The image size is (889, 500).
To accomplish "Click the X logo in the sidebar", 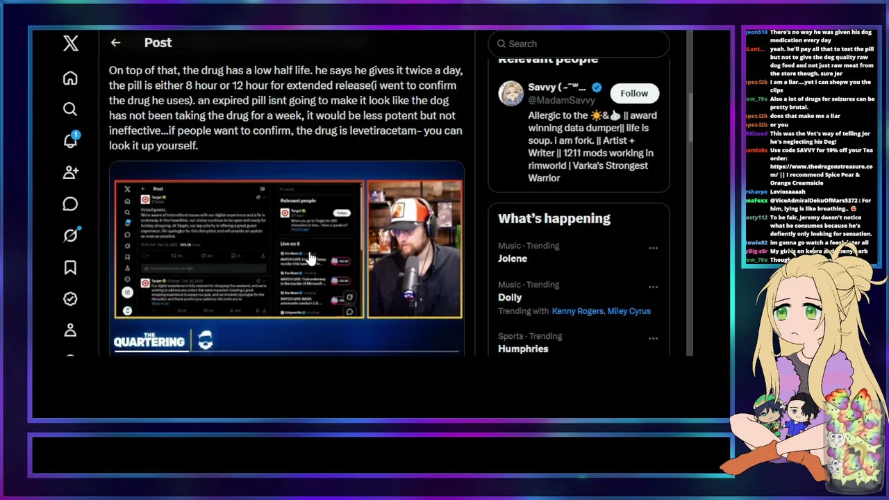I will coord(70,43).
